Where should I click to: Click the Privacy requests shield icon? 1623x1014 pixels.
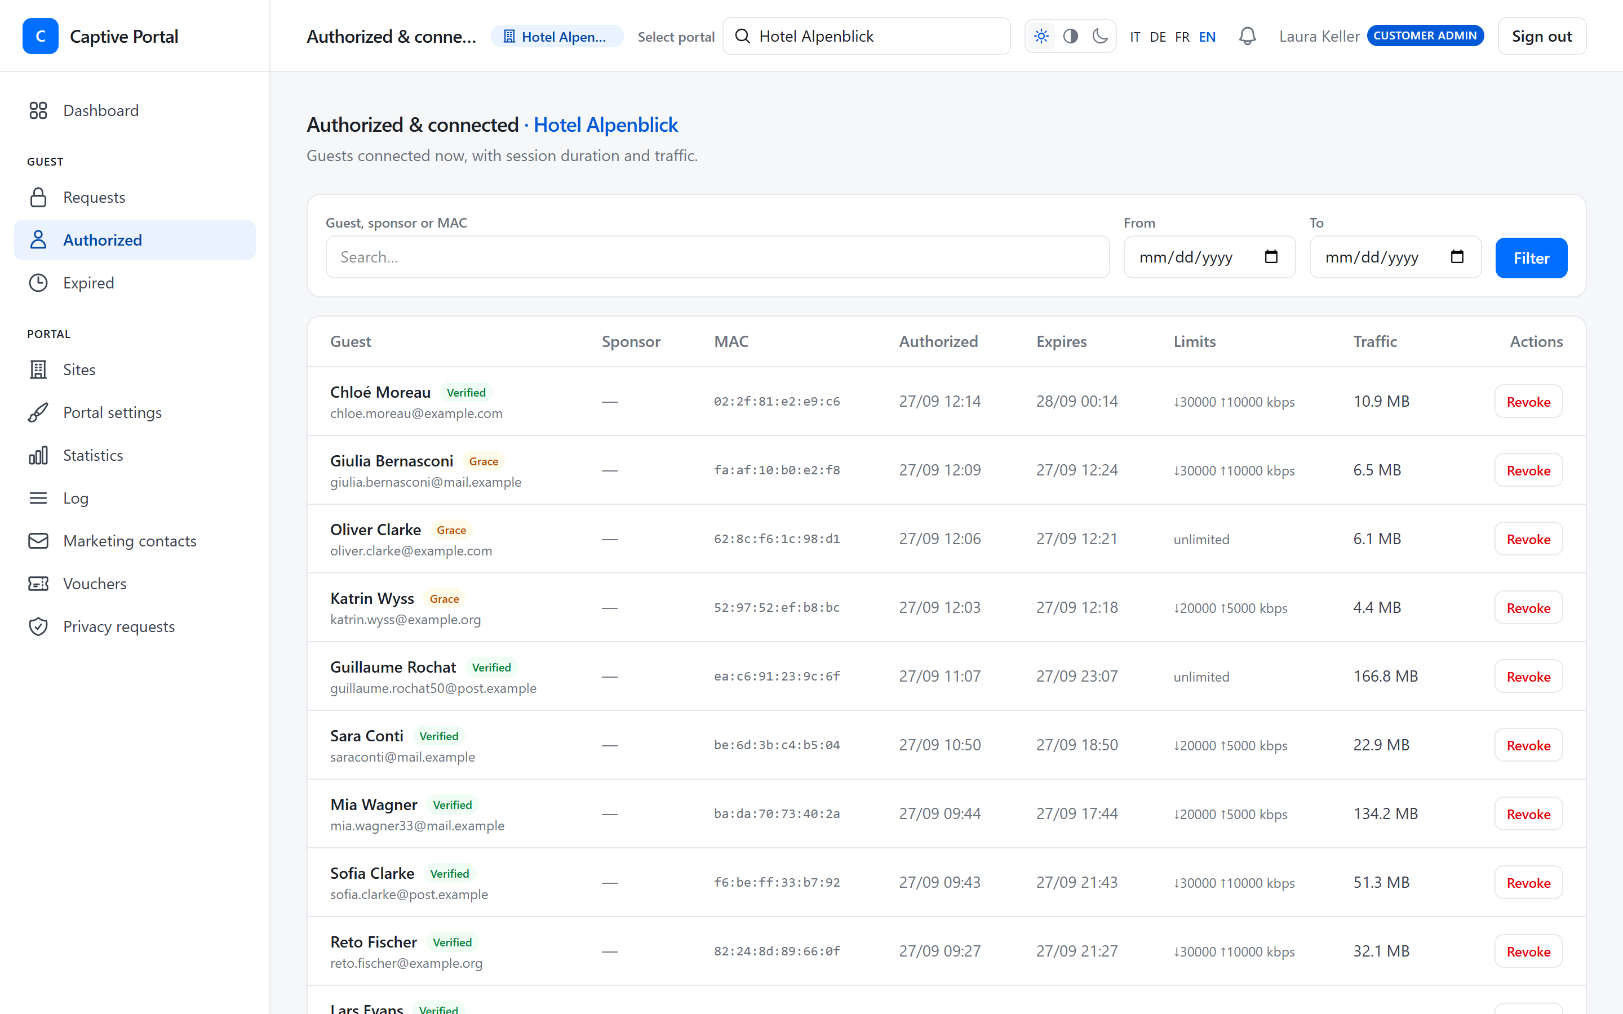(x=38, y=626)
